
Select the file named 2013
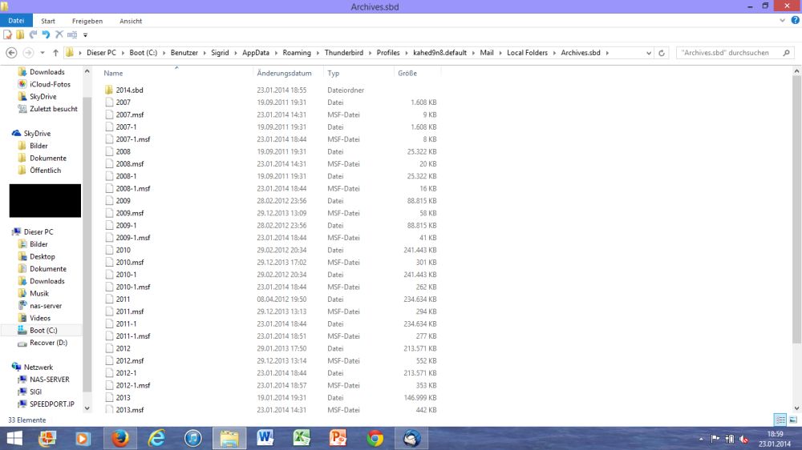tap(123, 397)
